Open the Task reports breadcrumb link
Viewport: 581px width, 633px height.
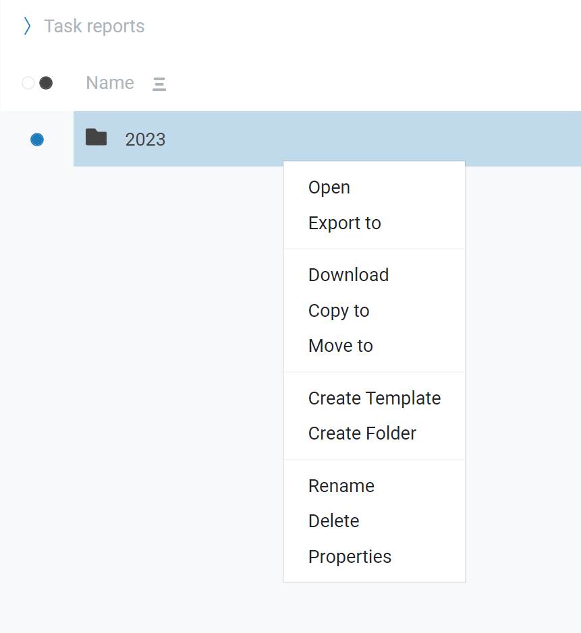click(x=94, y=26)
